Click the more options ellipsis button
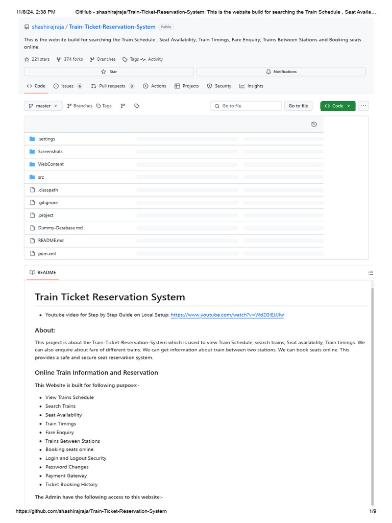 point(363,106)
